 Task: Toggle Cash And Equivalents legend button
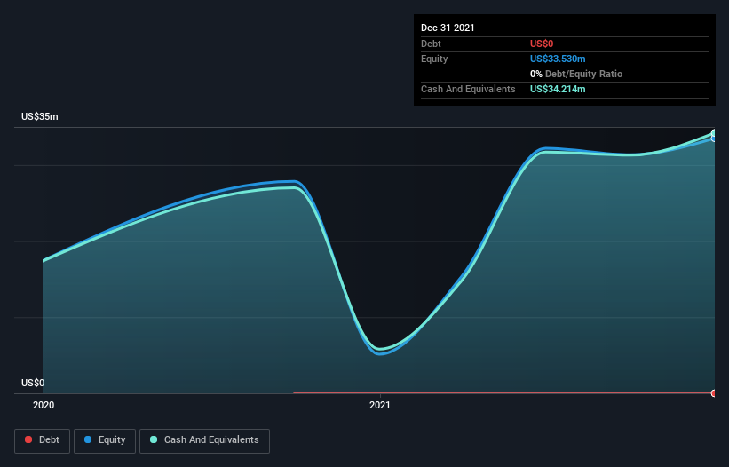point(204,440)
